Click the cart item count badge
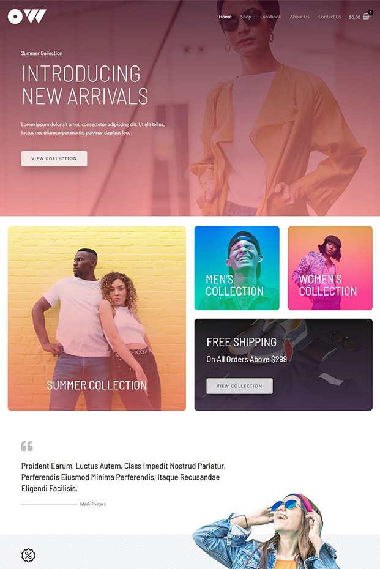 tap(371, 12)
